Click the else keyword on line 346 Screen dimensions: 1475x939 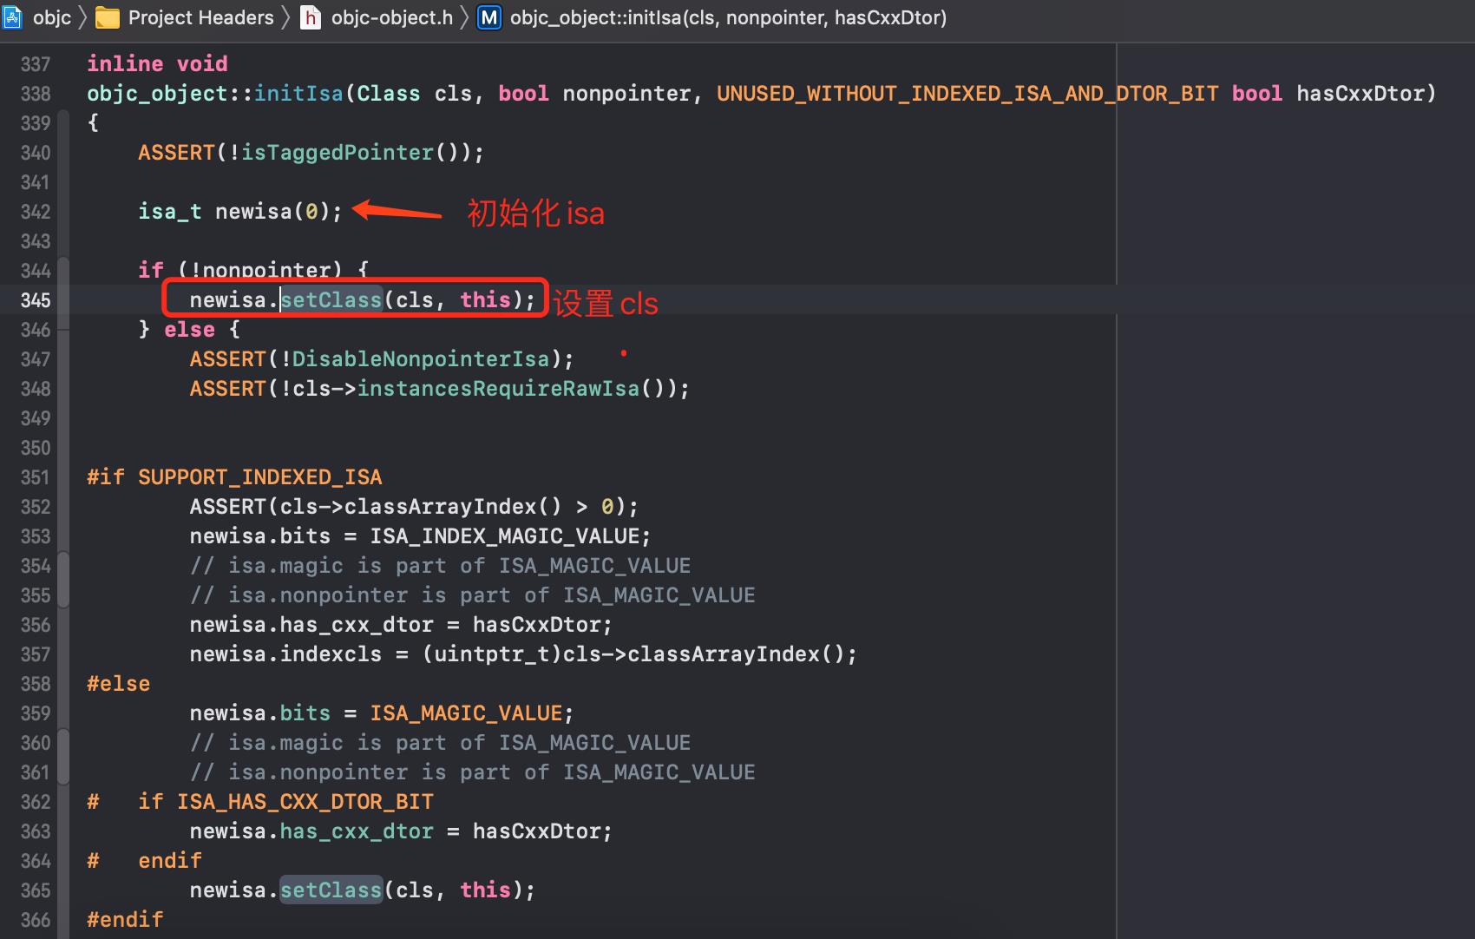coord(189,330)
